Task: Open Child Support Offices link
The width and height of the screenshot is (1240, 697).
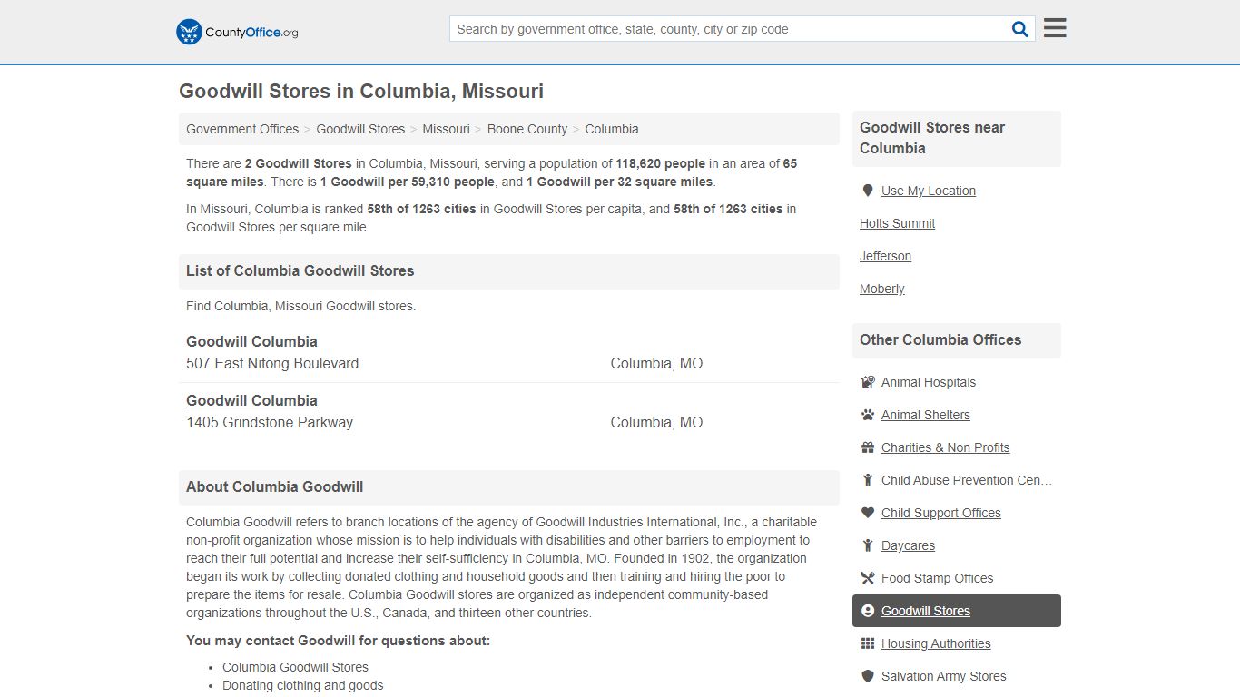Action: pyautogui.click(x=941, y=513)
